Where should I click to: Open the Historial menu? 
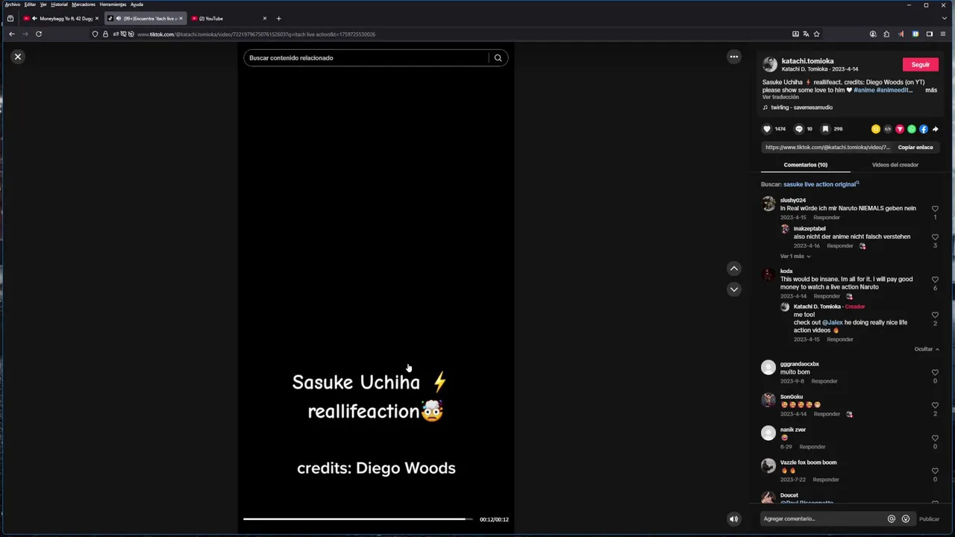coord(59,4)
